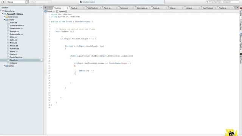Open the Default target dropdown

click(x=40, y=2)
